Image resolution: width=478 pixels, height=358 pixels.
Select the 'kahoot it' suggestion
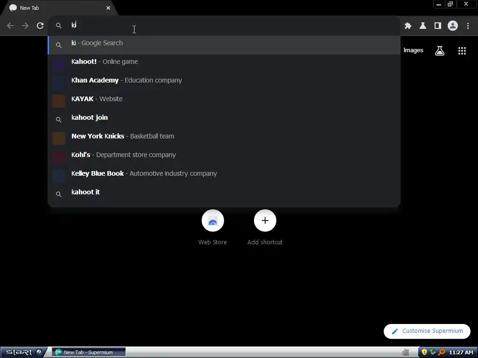point(224,193)
